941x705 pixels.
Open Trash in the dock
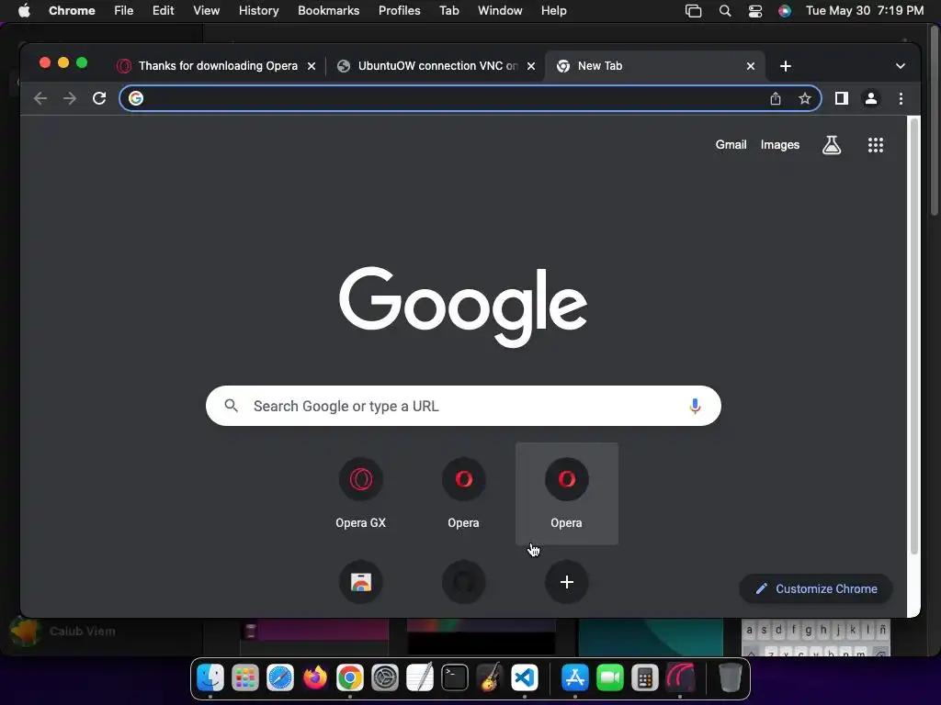(x=730, y=678)
